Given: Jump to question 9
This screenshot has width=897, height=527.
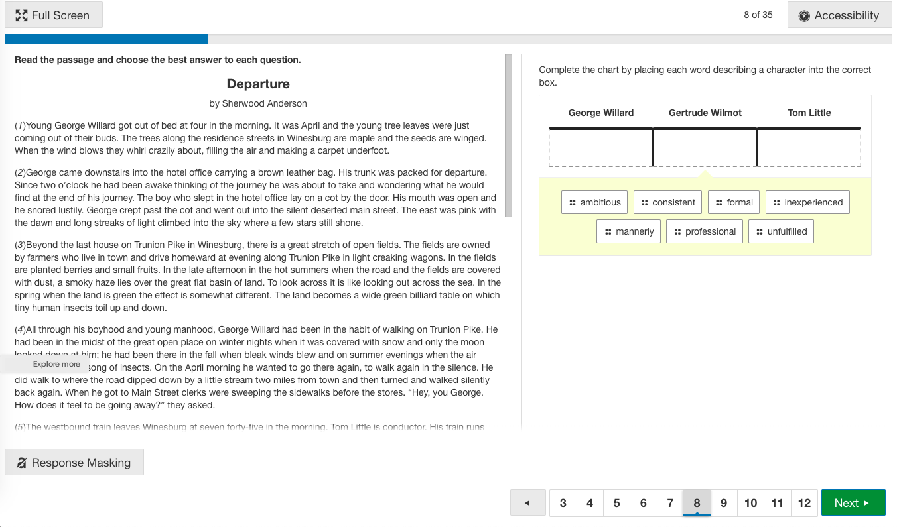Looking at the screenshot, I should 724,503.
